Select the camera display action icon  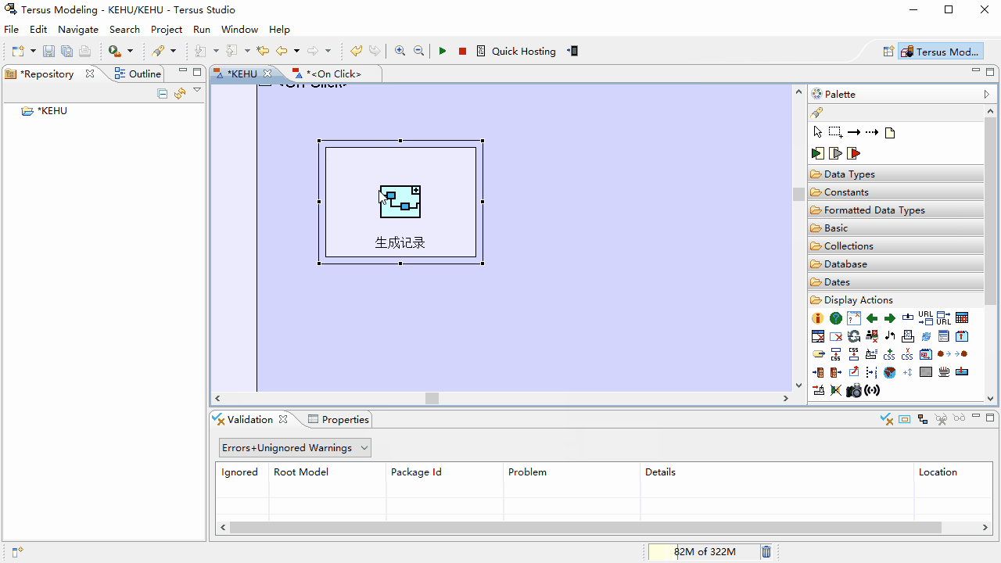click(853, 390)
